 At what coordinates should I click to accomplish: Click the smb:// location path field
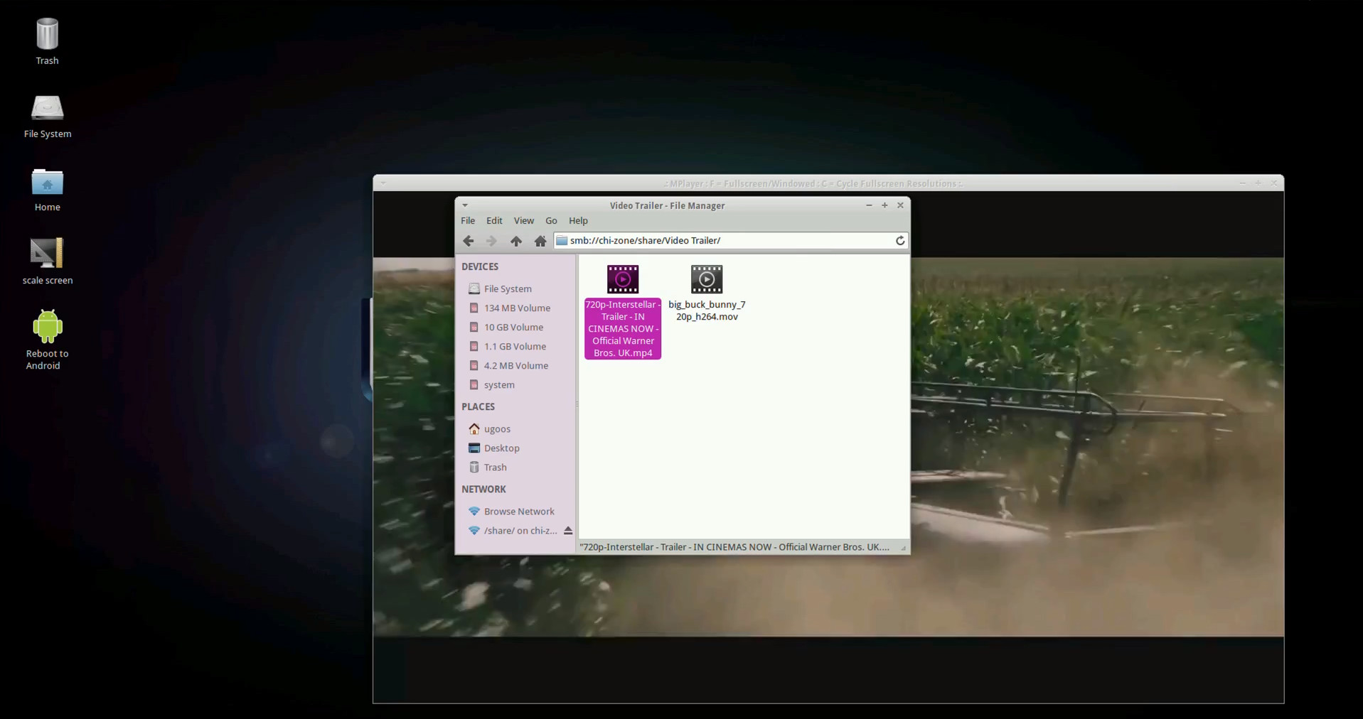pos(730,241)
